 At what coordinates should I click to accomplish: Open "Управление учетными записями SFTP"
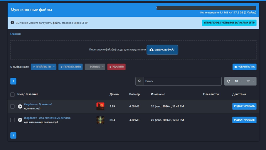pyautogui.click(x=229, y=23)
